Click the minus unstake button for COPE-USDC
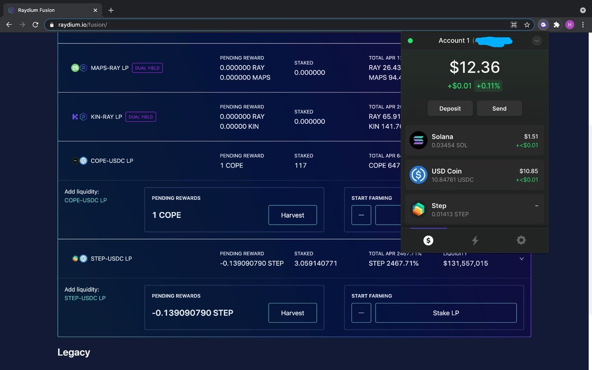Screen dimensions: 592x370 [361, 215]
